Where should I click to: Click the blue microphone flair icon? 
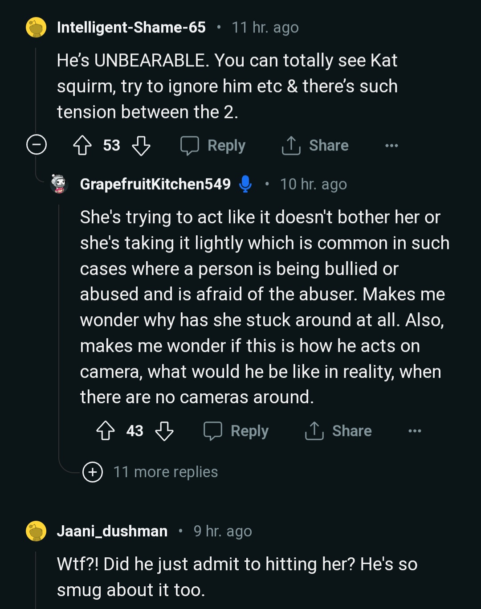[245, 184]
